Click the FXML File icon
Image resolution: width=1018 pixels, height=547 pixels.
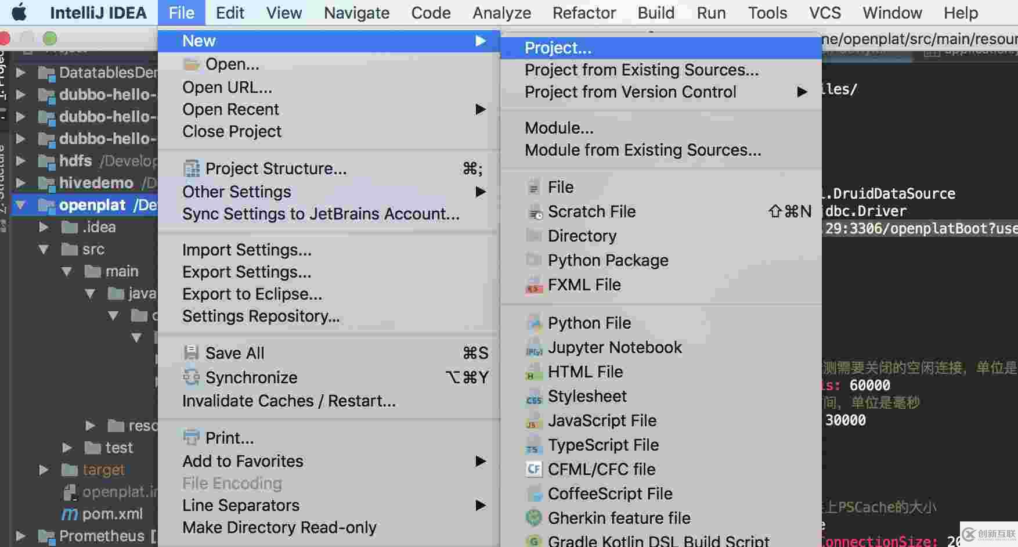point(533,285)
